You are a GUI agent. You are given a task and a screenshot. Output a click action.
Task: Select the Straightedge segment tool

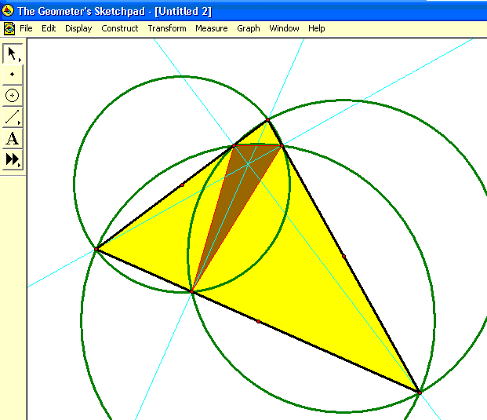[13, 118]
